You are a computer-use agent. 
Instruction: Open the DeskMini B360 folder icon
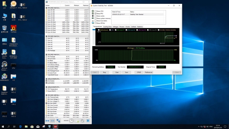(x=4, y=90)
